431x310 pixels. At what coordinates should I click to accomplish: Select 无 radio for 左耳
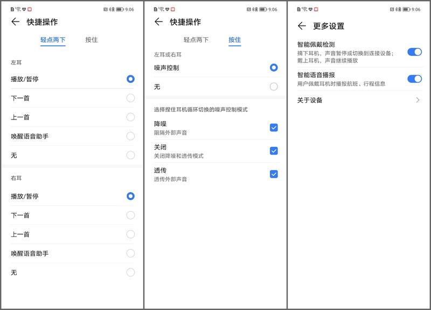click(x=130, y=156)
